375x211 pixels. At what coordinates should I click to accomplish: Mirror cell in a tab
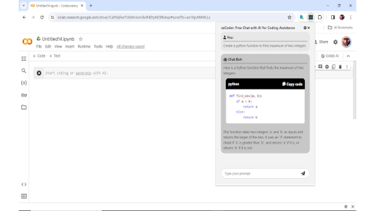[x=334, y=67]
